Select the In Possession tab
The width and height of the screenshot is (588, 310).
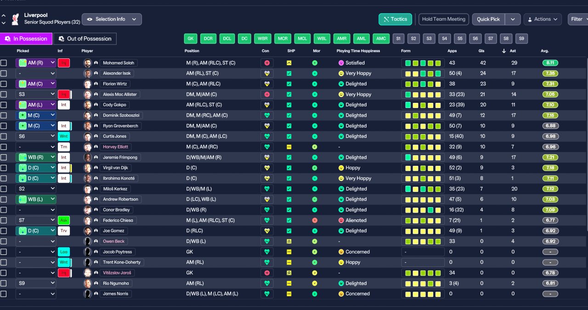tap(26, 39)
